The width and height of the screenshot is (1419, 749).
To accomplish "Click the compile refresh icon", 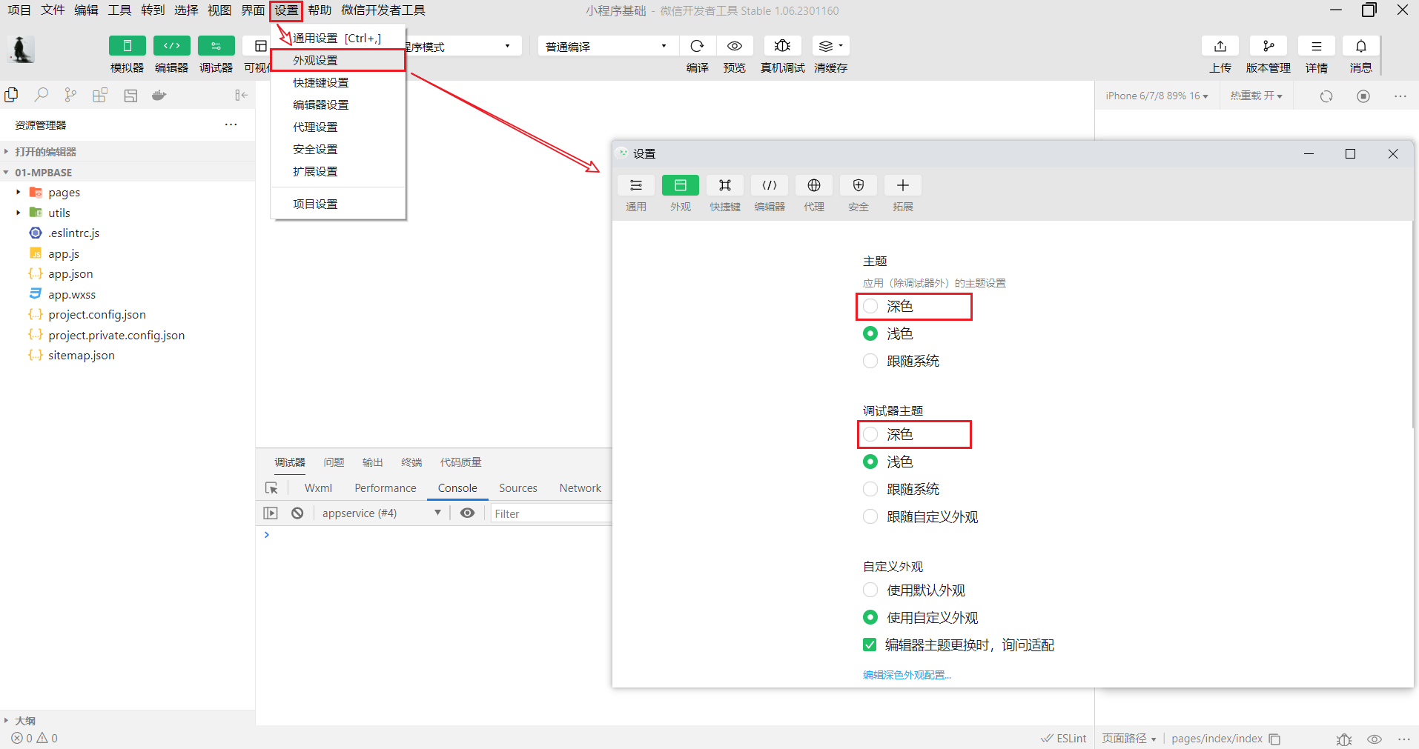I will tap(697, 46).
